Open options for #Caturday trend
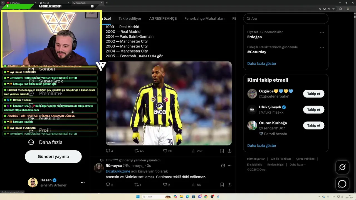This screenshot has height=200, width=356. coord(322,48)
